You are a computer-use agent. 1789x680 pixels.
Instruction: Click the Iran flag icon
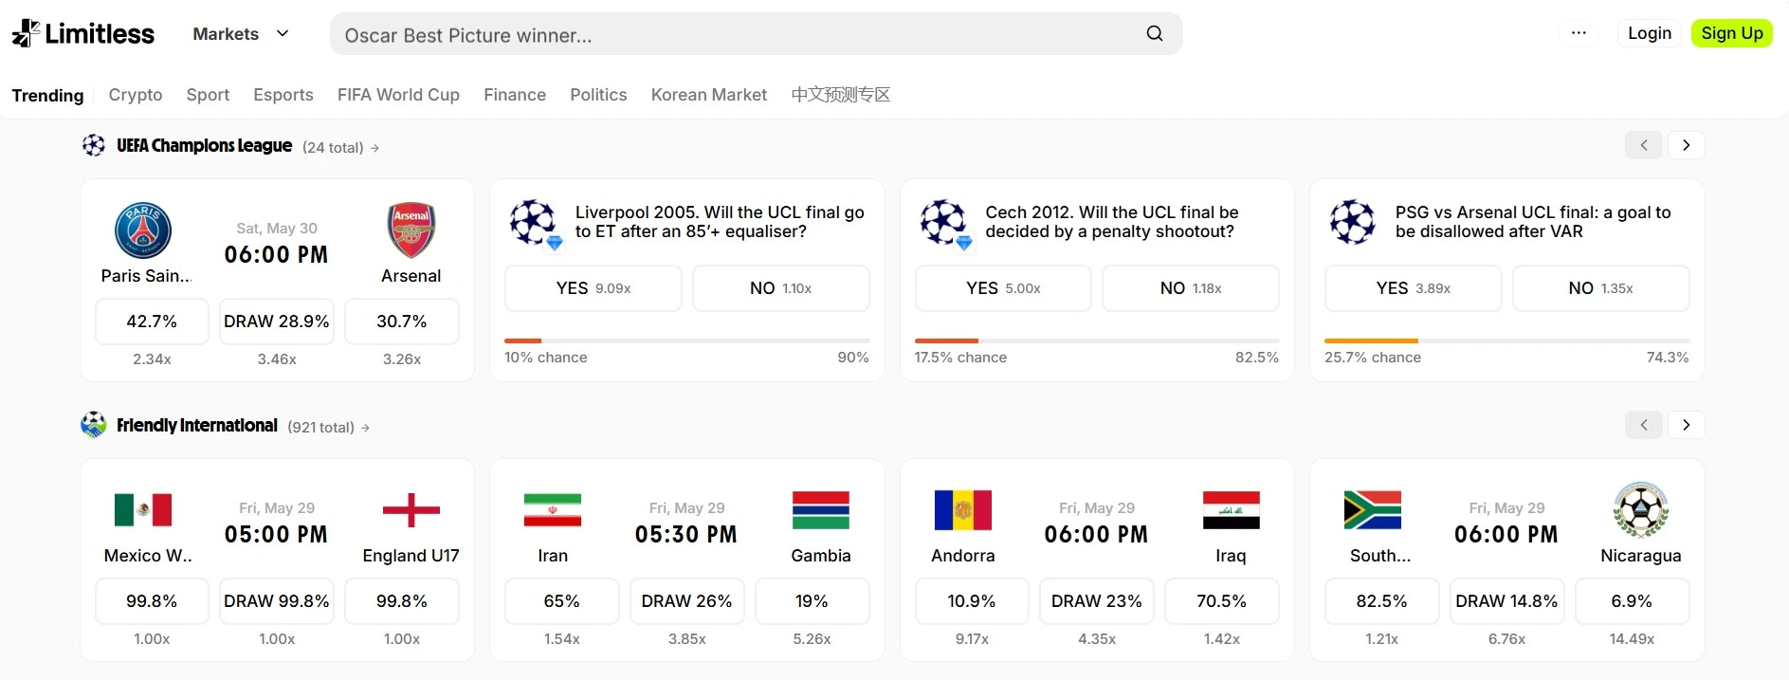tap(553, 510)
